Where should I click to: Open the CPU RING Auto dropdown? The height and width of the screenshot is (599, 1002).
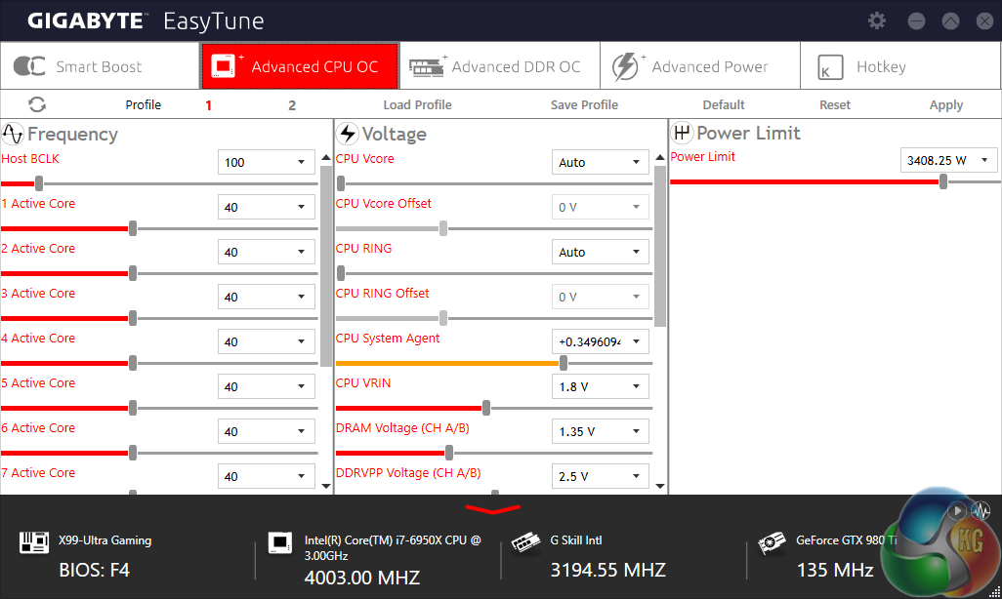[x=600, y=252]
